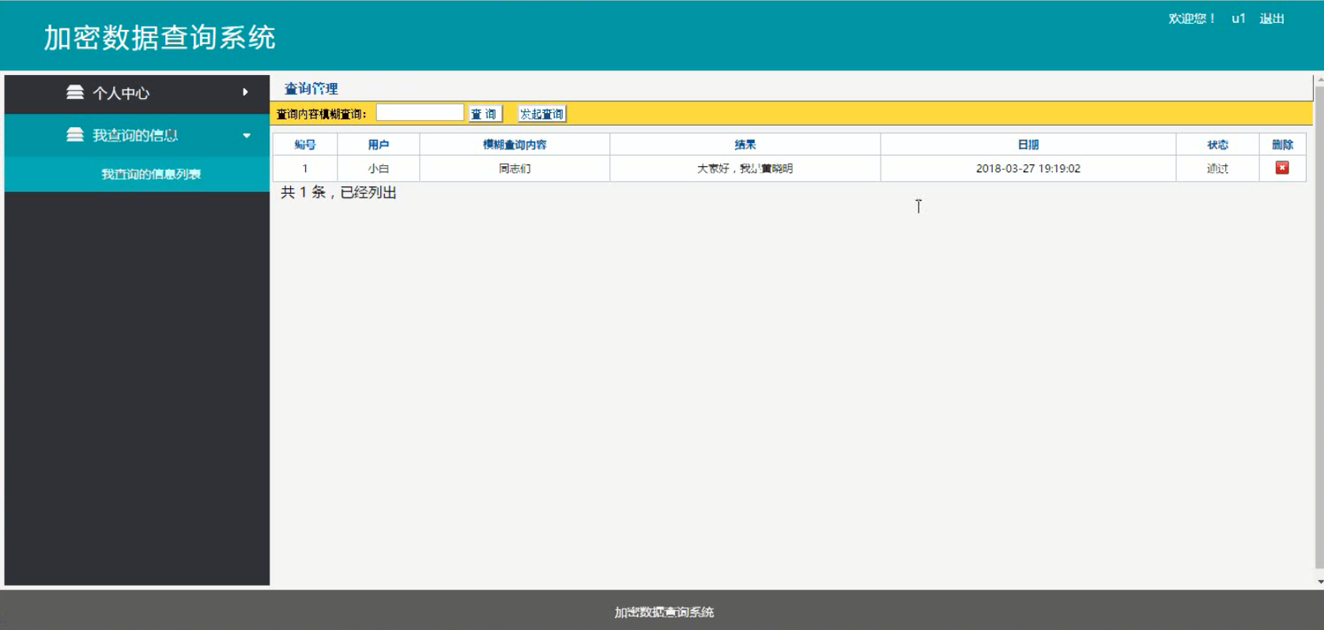Click the 结果 column header

(x=745, y=145)
